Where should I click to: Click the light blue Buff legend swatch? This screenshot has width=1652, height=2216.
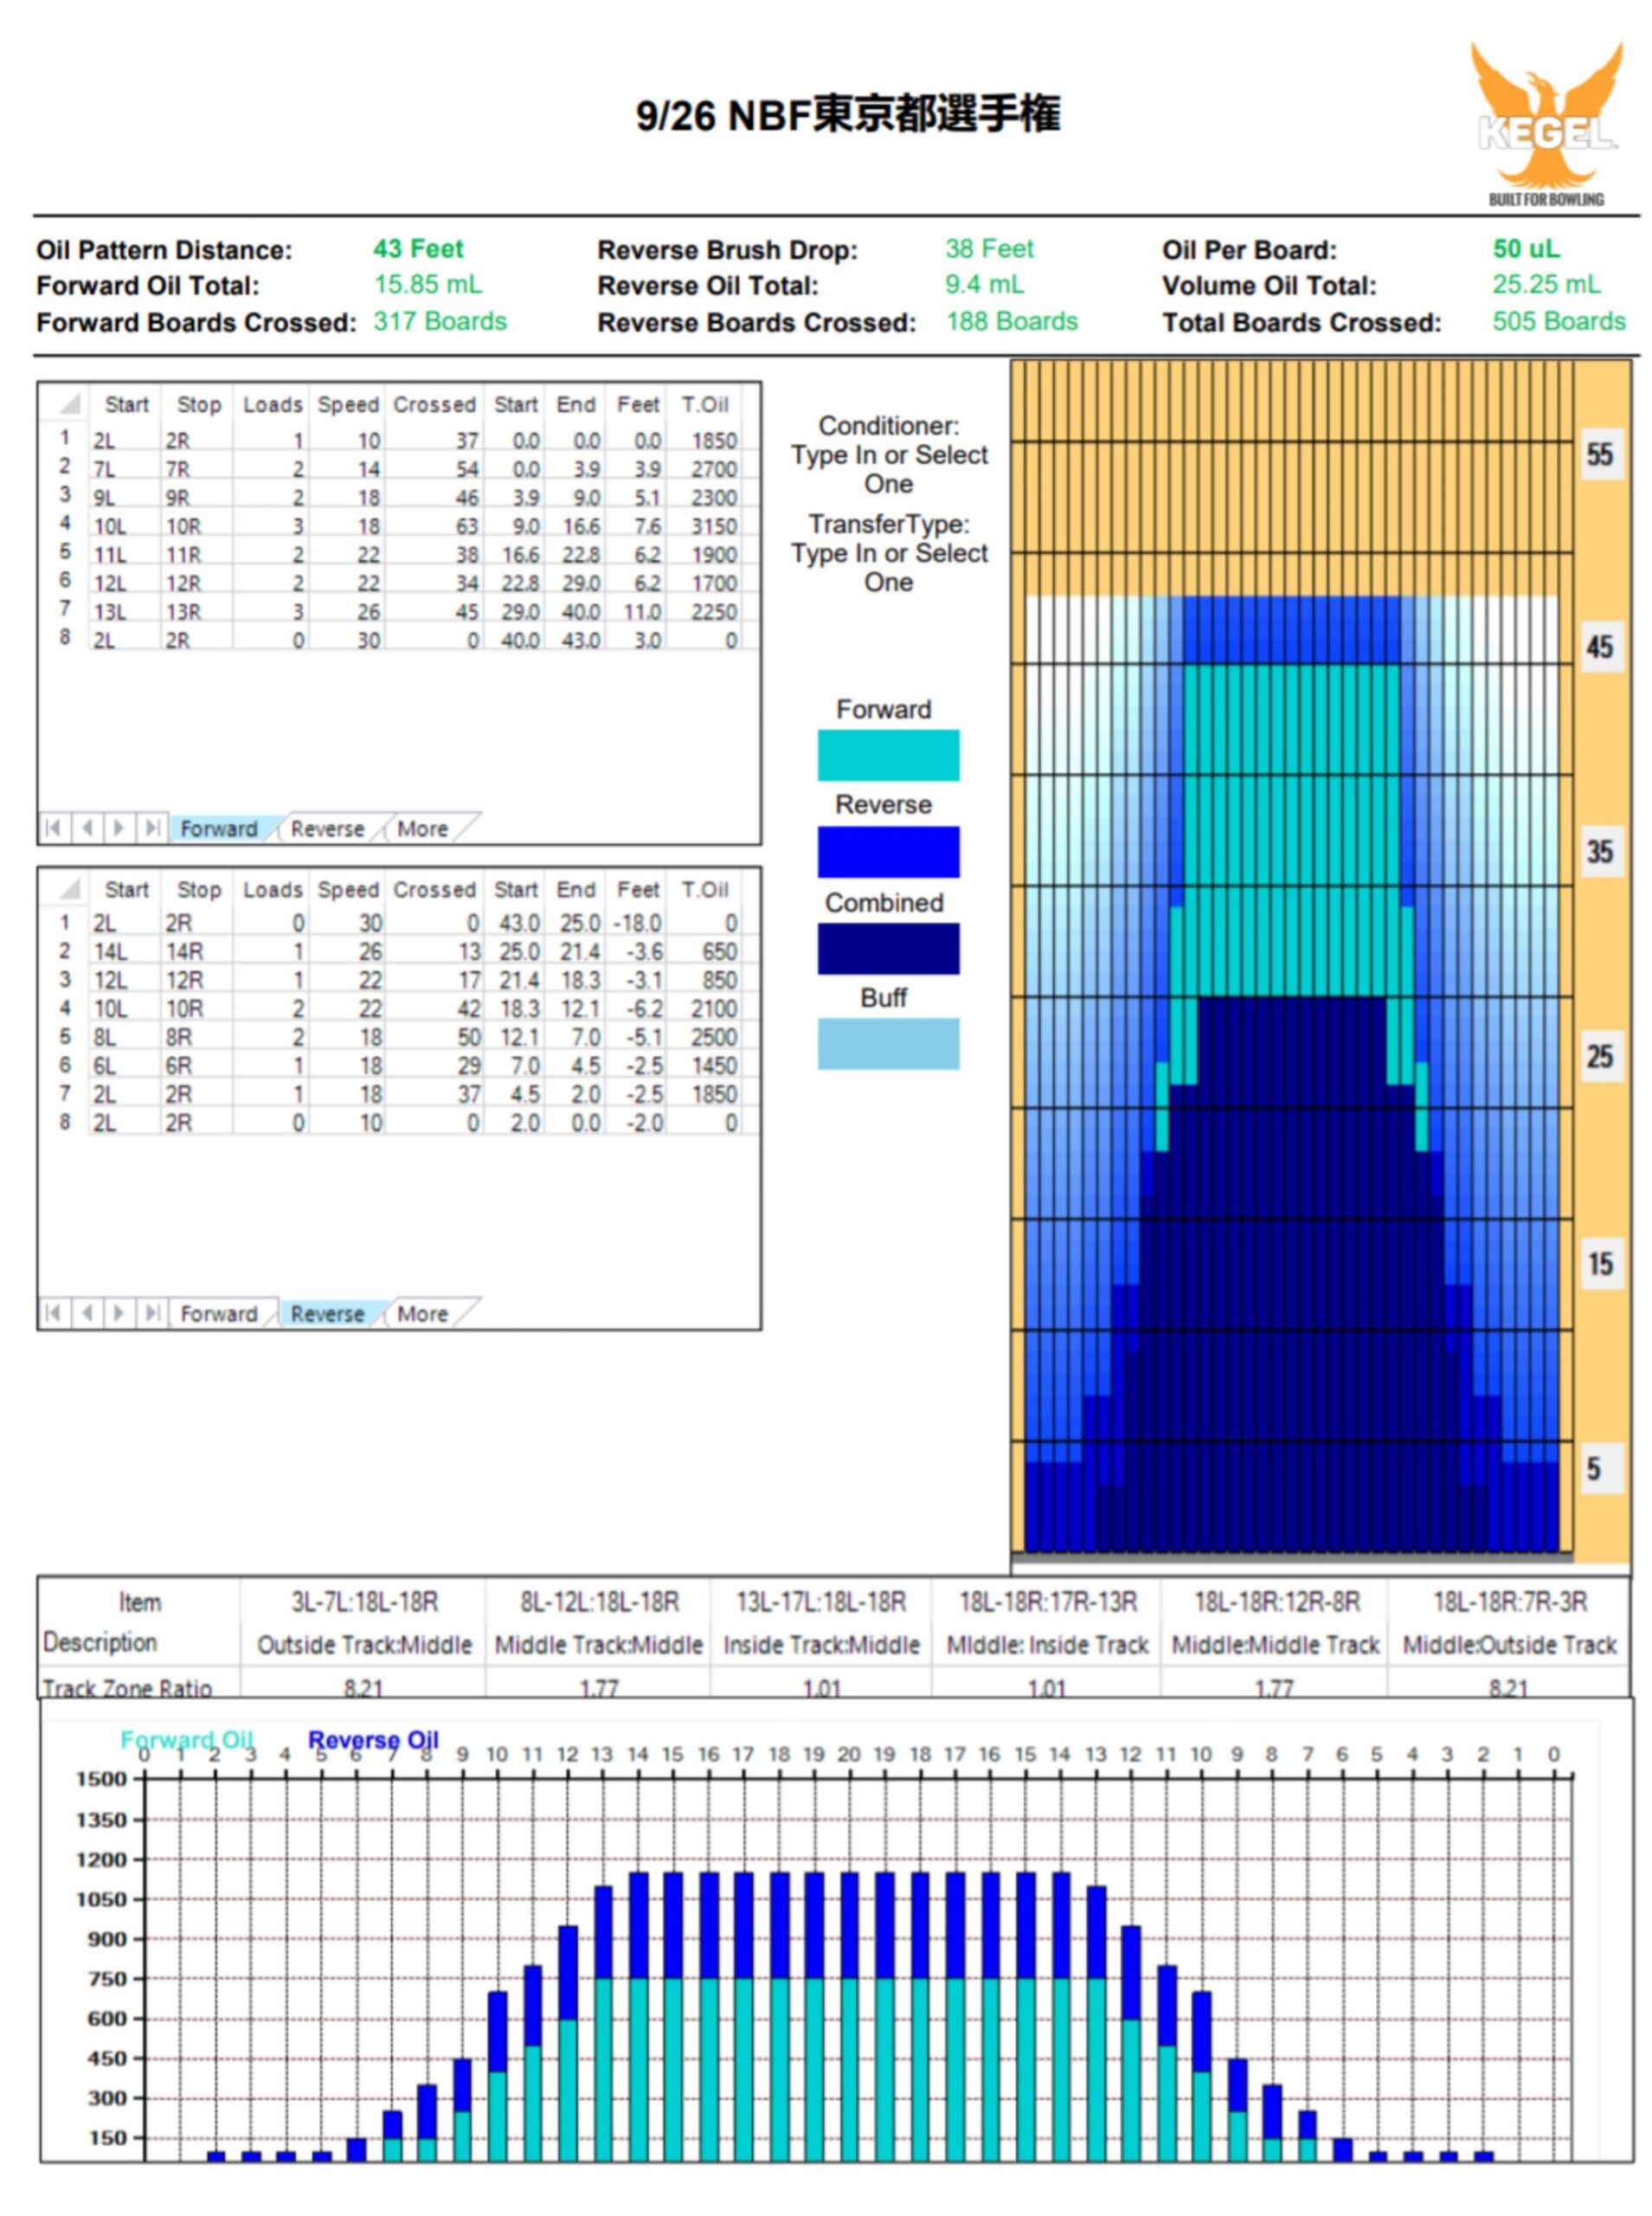(888, 1043)
